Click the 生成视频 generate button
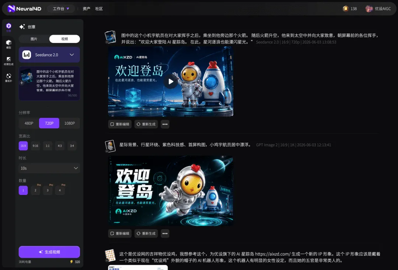This screenshot has width=398, height=270. click(x=49, y=252)
